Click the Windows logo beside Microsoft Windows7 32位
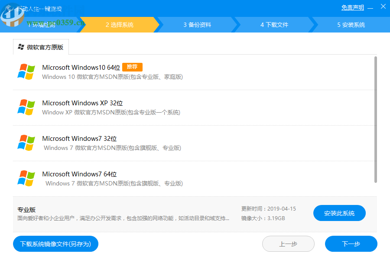Image resolution: width=390 pixels, height=260 pixels. (x=26, y=143)
